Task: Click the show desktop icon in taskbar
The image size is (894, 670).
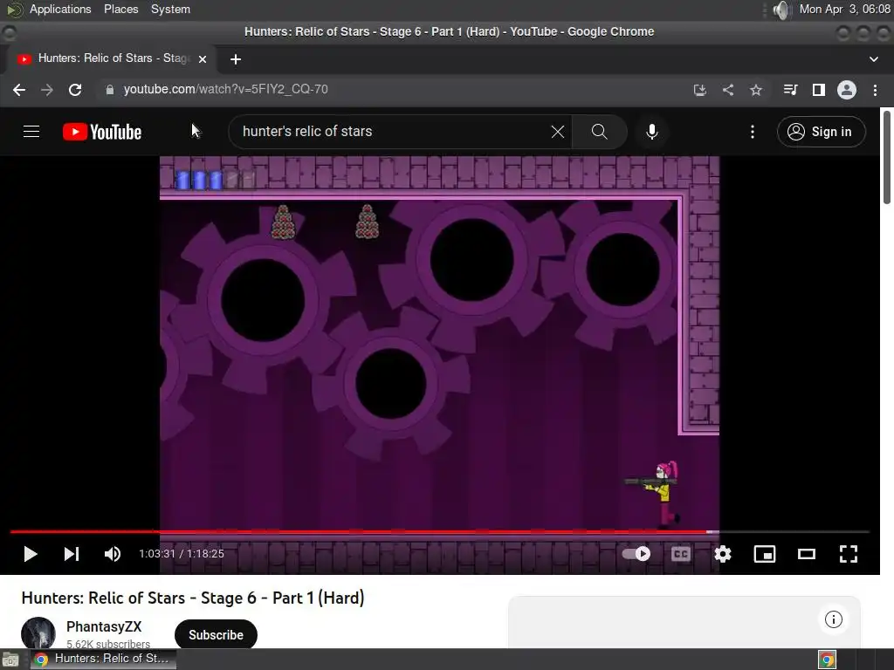Action: 10,660
